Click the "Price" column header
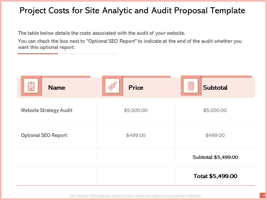This screenshot has width=267, height=200. point(136,88)
